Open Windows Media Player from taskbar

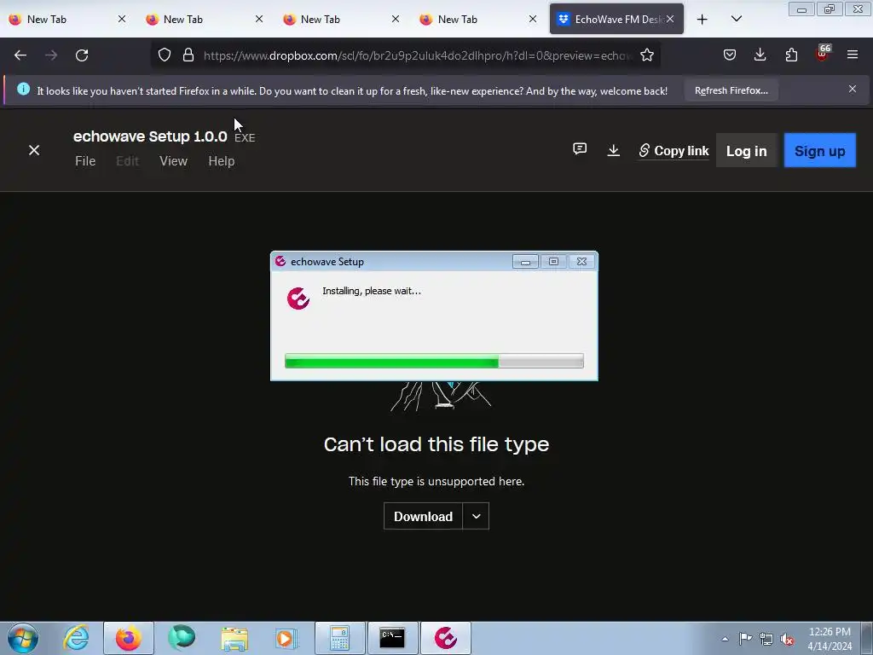coord(286,638)
